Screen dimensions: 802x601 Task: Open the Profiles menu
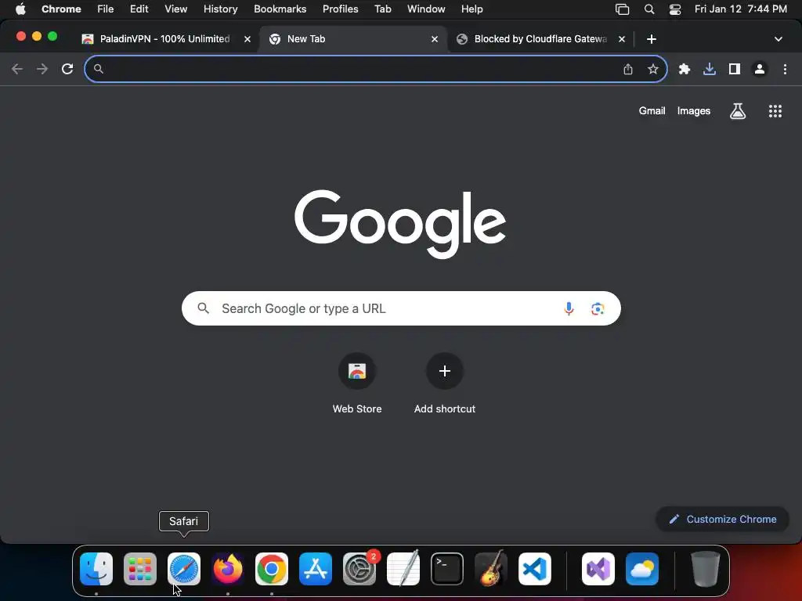pyautogui.click(x=340, y=9)
